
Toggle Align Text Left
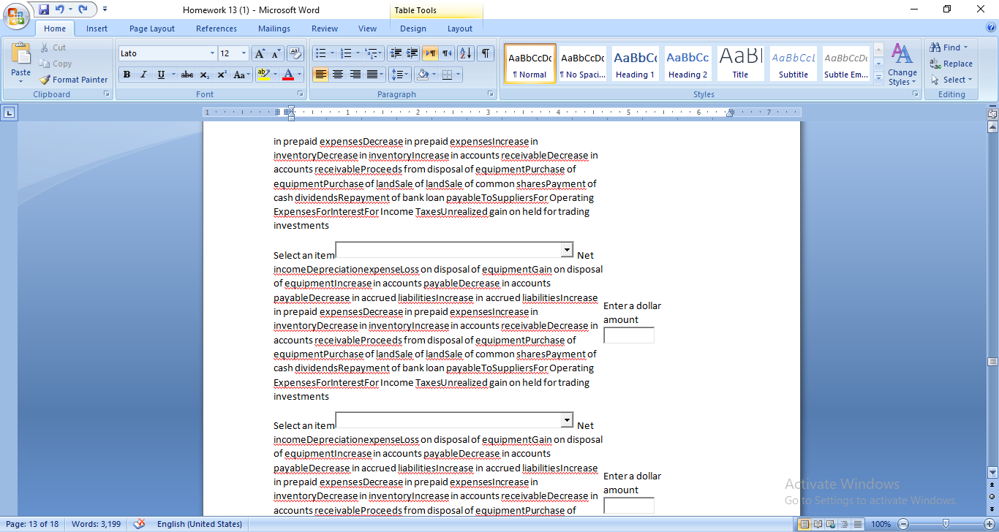[321, 75]
